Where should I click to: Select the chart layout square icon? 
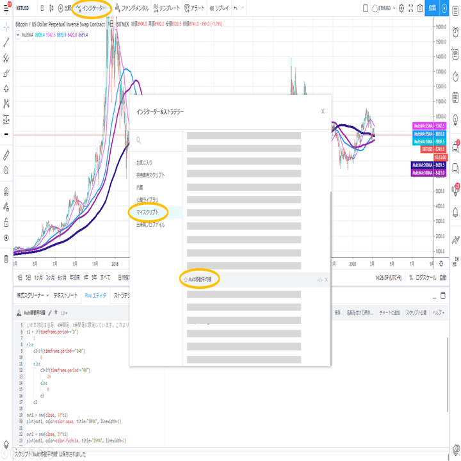366,8
